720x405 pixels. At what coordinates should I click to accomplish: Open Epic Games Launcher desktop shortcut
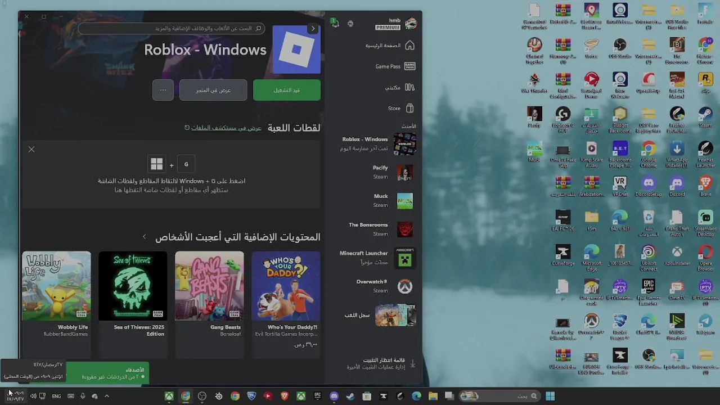click(649, 292)
